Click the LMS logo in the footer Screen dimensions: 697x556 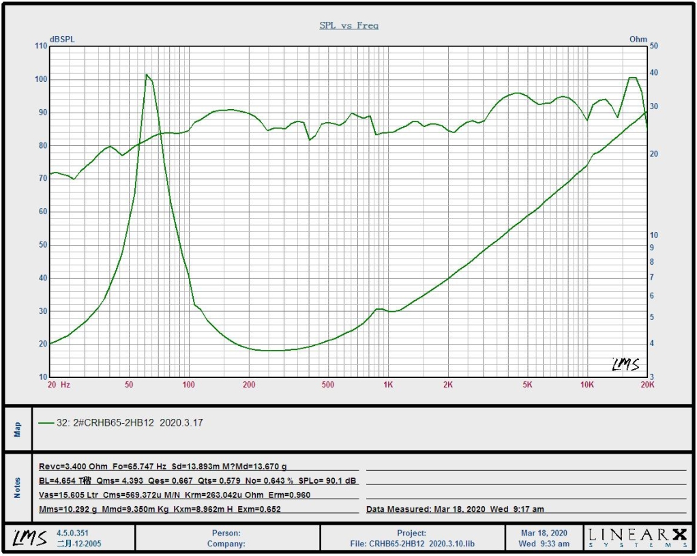coord(29,538)
